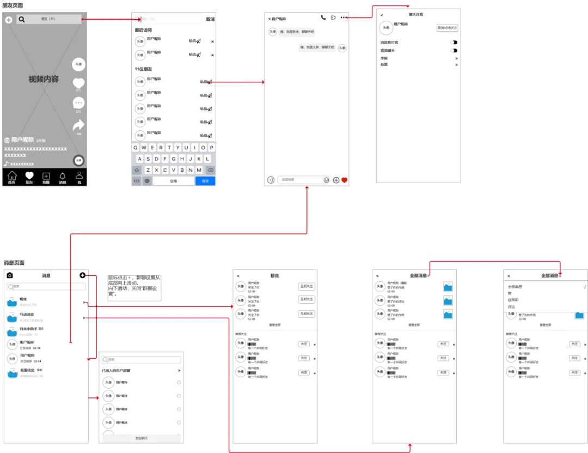Click the magnifier icon in friends search bar

(22, 19)
